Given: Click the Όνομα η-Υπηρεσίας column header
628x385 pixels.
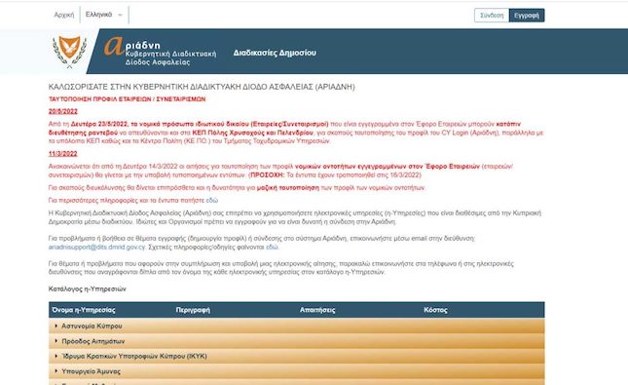Looking at the screenshot, I should point(84,310).
